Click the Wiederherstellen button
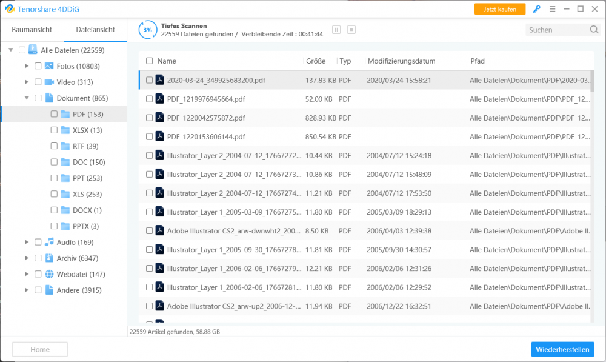606x362 pixels. pos(562,350)
